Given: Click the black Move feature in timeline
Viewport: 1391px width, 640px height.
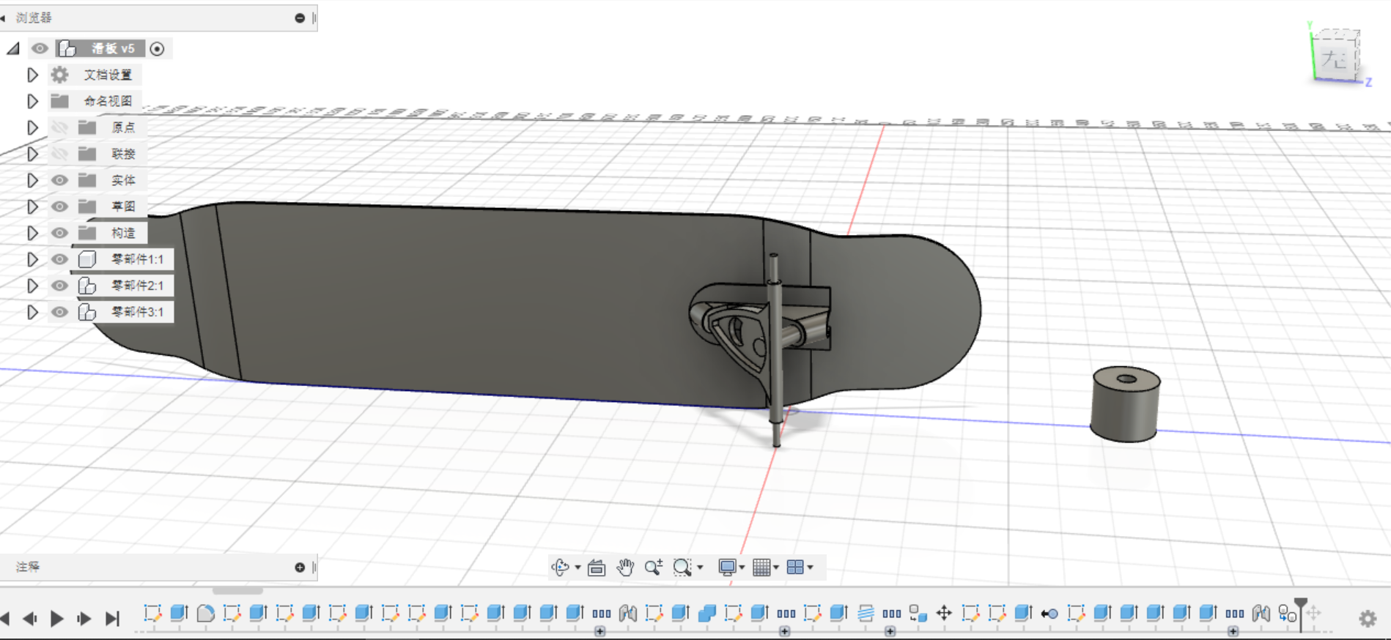Looking at the screenshot, I should click(945, 614).
